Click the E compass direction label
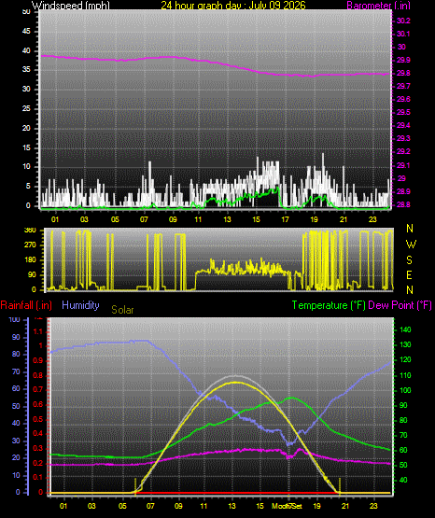The image size is (435, 518). point(409,274)
